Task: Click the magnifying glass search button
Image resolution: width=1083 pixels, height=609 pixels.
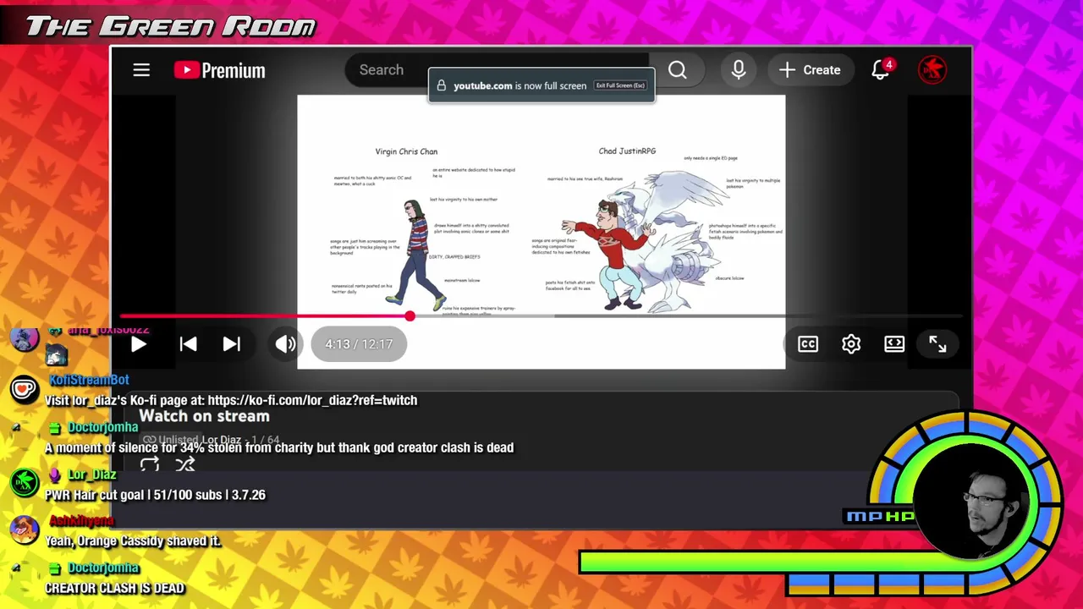Action: [x=678, y=70]
